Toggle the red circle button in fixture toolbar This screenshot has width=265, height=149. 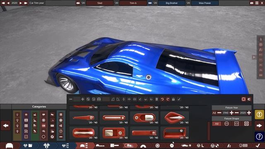coord(243,99)
